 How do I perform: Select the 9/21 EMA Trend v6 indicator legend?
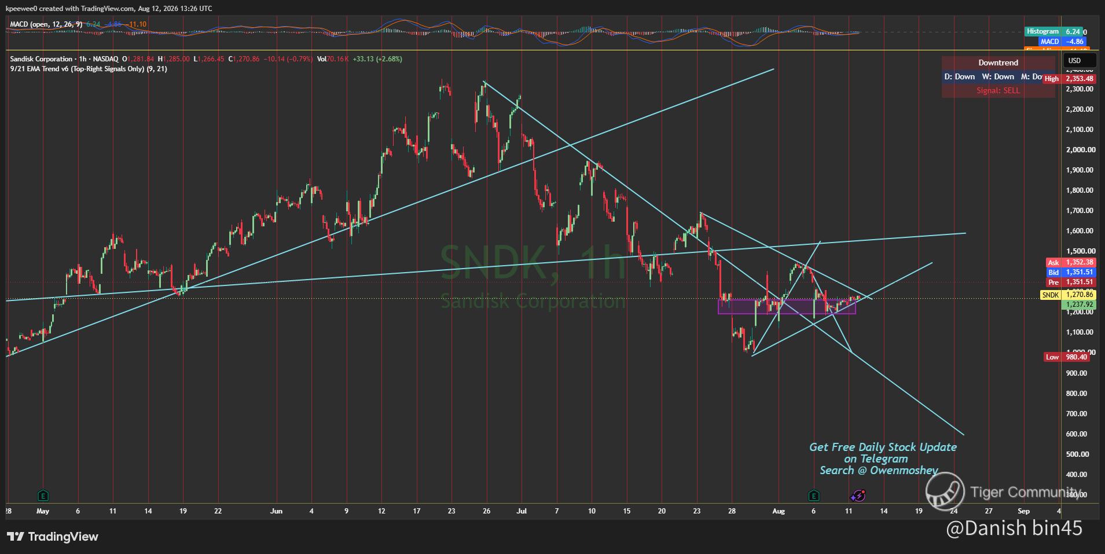pyautogui.click(x=89, y=69)
